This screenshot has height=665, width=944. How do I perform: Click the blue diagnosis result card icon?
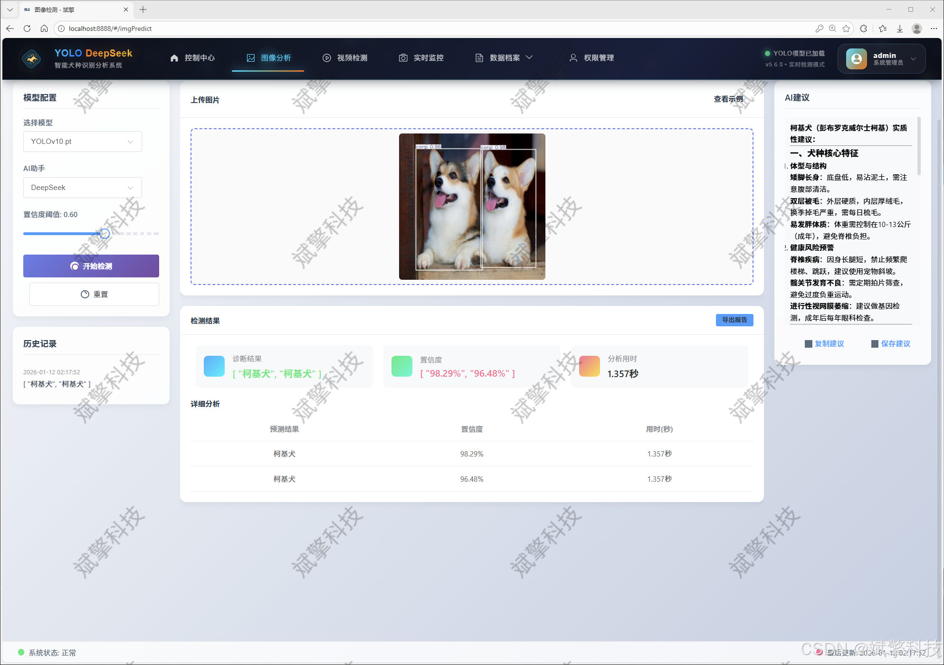pyautogui.click(x=214, y=366)
